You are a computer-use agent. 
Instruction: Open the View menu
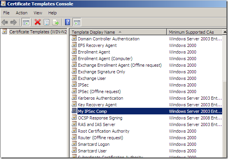click(38, 13)
